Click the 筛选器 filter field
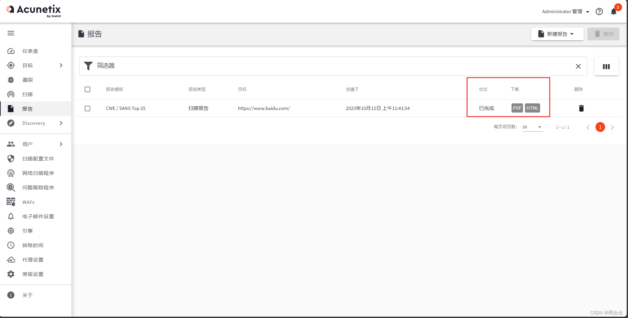The image size is (628, 318). tap(333, 66)
